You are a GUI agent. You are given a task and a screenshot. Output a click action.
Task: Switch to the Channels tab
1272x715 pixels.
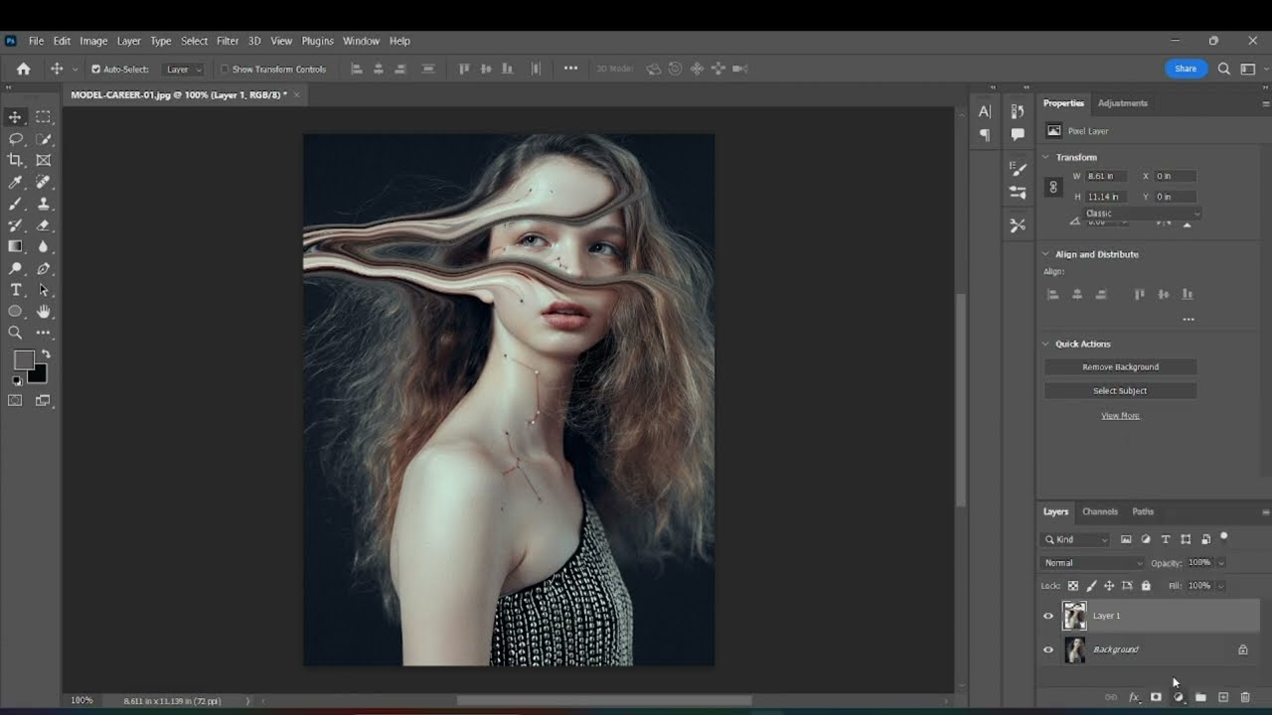[1100, 511]
